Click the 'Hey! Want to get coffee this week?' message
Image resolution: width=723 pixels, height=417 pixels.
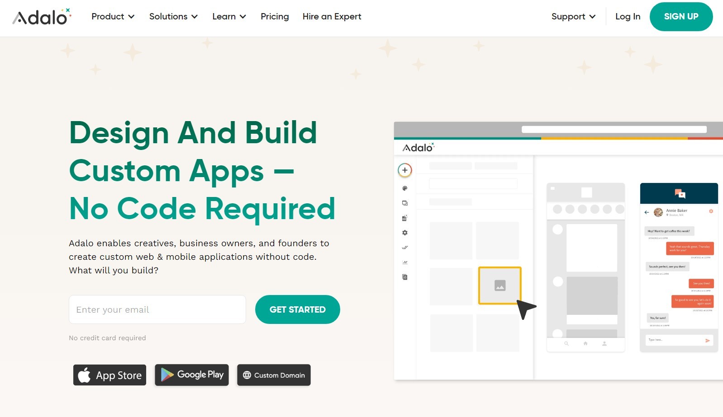click(x=669, y=231)
